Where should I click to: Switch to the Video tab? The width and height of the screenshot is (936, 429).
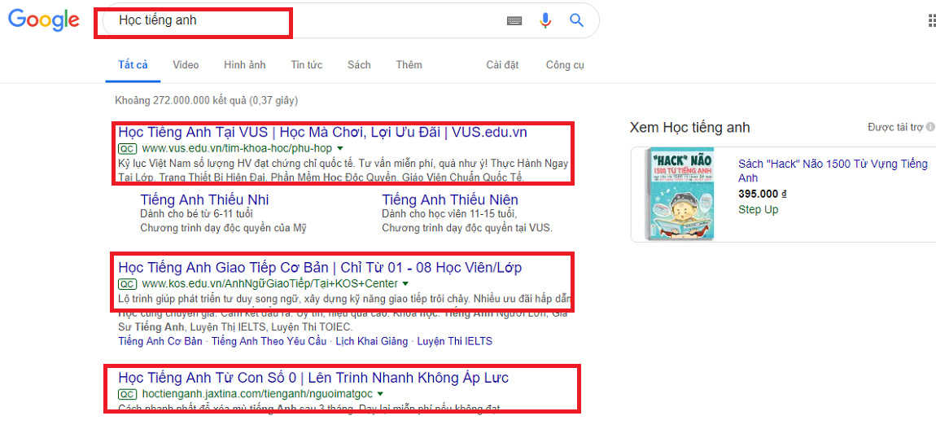point(186,65)
